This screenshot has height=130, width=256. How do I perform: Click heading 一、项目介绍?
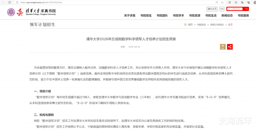42,91
